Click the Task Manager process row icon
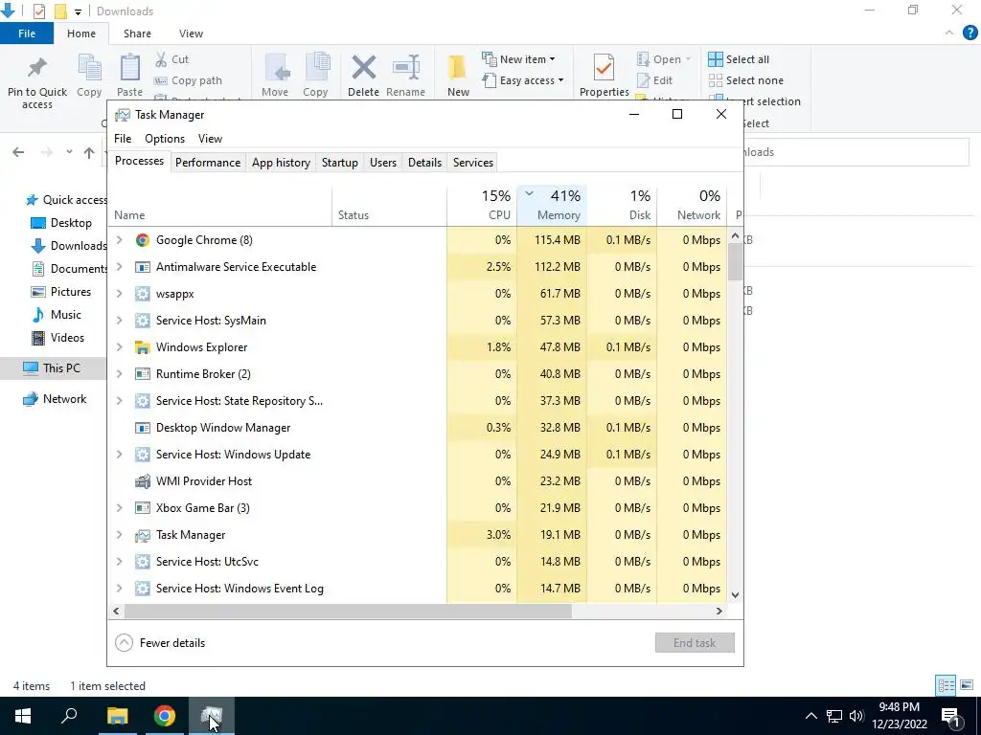 point(143,535)
